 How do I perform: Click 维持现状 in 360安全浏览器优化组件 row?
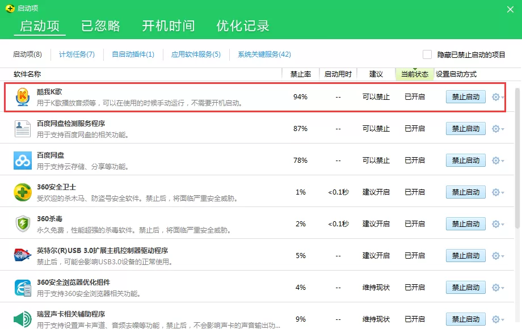376,288
